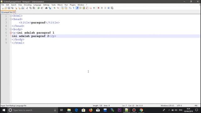The width and height of the screenshot is (201, 113).
Task: Click the taskbar search box
Action: pyautogui.click(x=33, y=110)
